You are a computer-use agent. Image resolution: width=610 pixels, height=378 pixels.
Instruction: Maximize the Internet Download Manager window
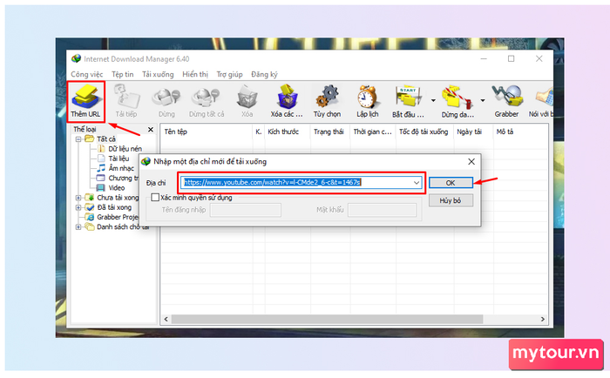(x=512, y=58)
